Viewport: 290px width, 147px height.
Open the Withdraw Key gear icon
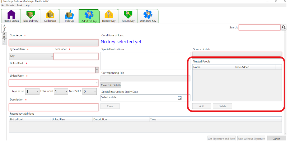148,14
